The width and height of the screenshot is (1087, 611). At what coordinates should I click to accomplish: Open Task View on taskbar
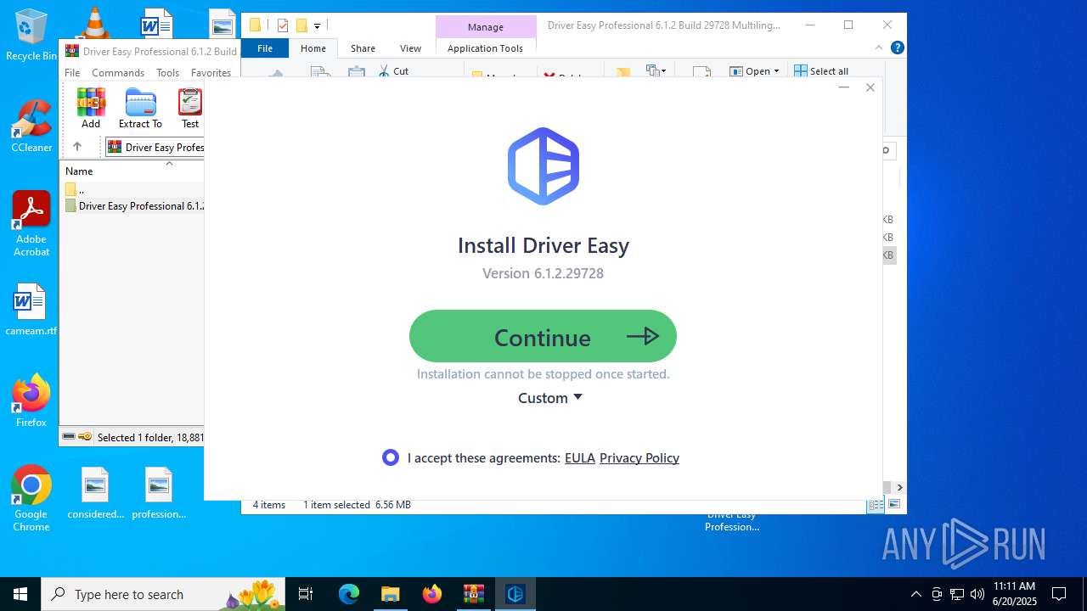[306, 594]
